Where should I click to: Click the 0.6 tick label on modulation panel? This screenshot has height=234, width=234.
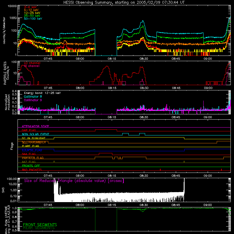pyautogui.click(x=14, y=91)
